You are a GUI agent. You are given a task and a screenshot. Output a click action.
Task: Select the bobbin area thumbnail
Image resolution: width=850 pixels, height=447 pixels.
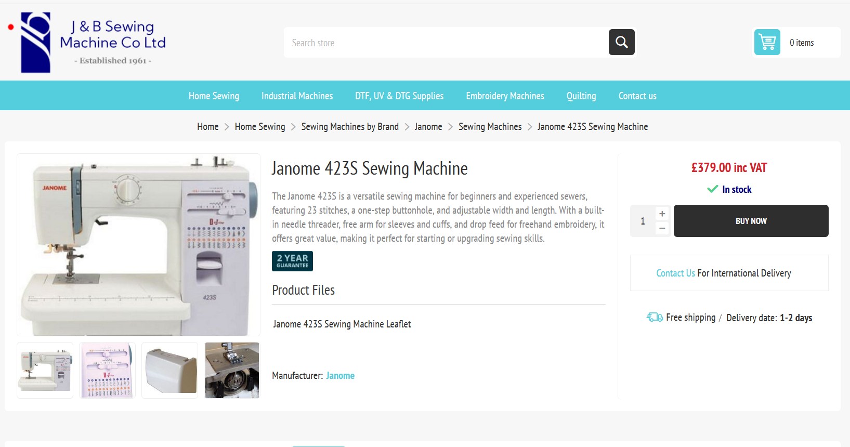232,370
